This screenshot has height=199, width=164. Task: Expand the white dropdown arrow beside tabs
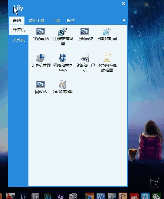pyautogui.click(x=124, y=20)
